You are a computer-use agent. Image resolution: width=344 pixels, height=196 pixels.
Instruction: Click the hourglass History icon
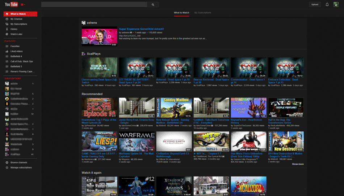[x=7, y=29]
